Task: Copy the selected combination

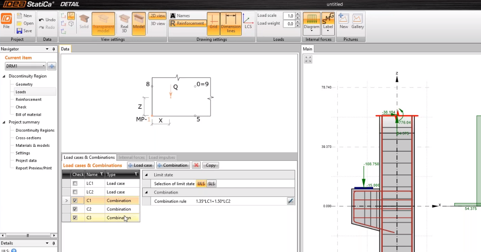Action: point(210,165)
